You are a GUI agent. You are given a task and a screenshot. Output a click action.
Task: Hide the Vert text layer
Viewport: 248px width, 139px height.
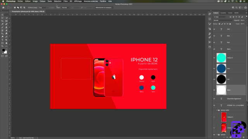point(214,29)
